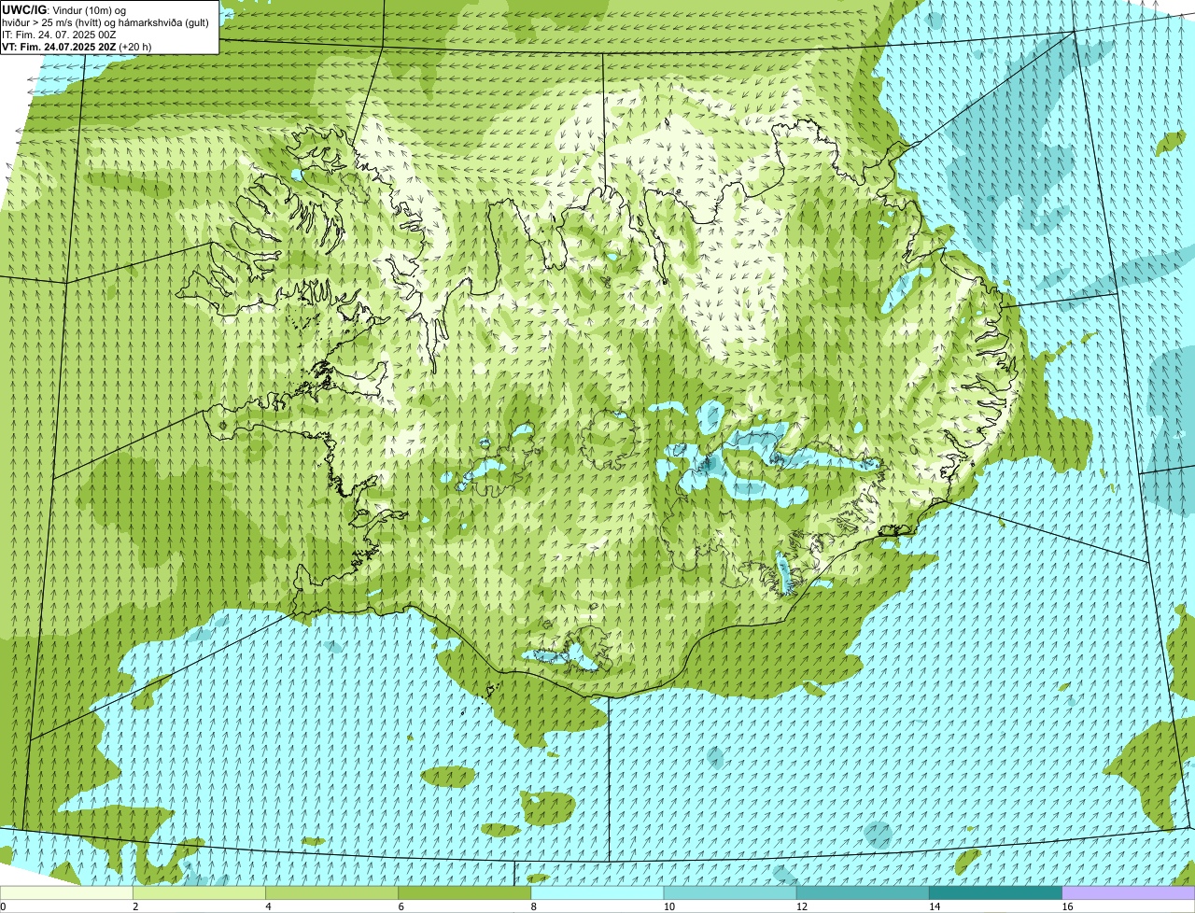
Task: Click the scale label '14'
Action: (x=934, y=906)
